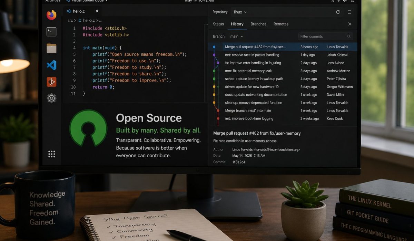Focus the Filter commits field

tap(326, 36)
